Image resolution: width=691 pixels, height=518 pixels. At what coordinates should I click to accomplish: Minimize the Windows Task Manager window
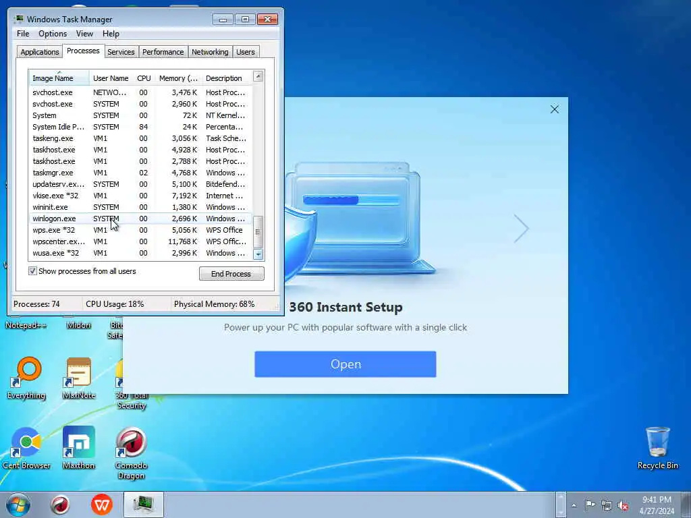coord(223,19)
